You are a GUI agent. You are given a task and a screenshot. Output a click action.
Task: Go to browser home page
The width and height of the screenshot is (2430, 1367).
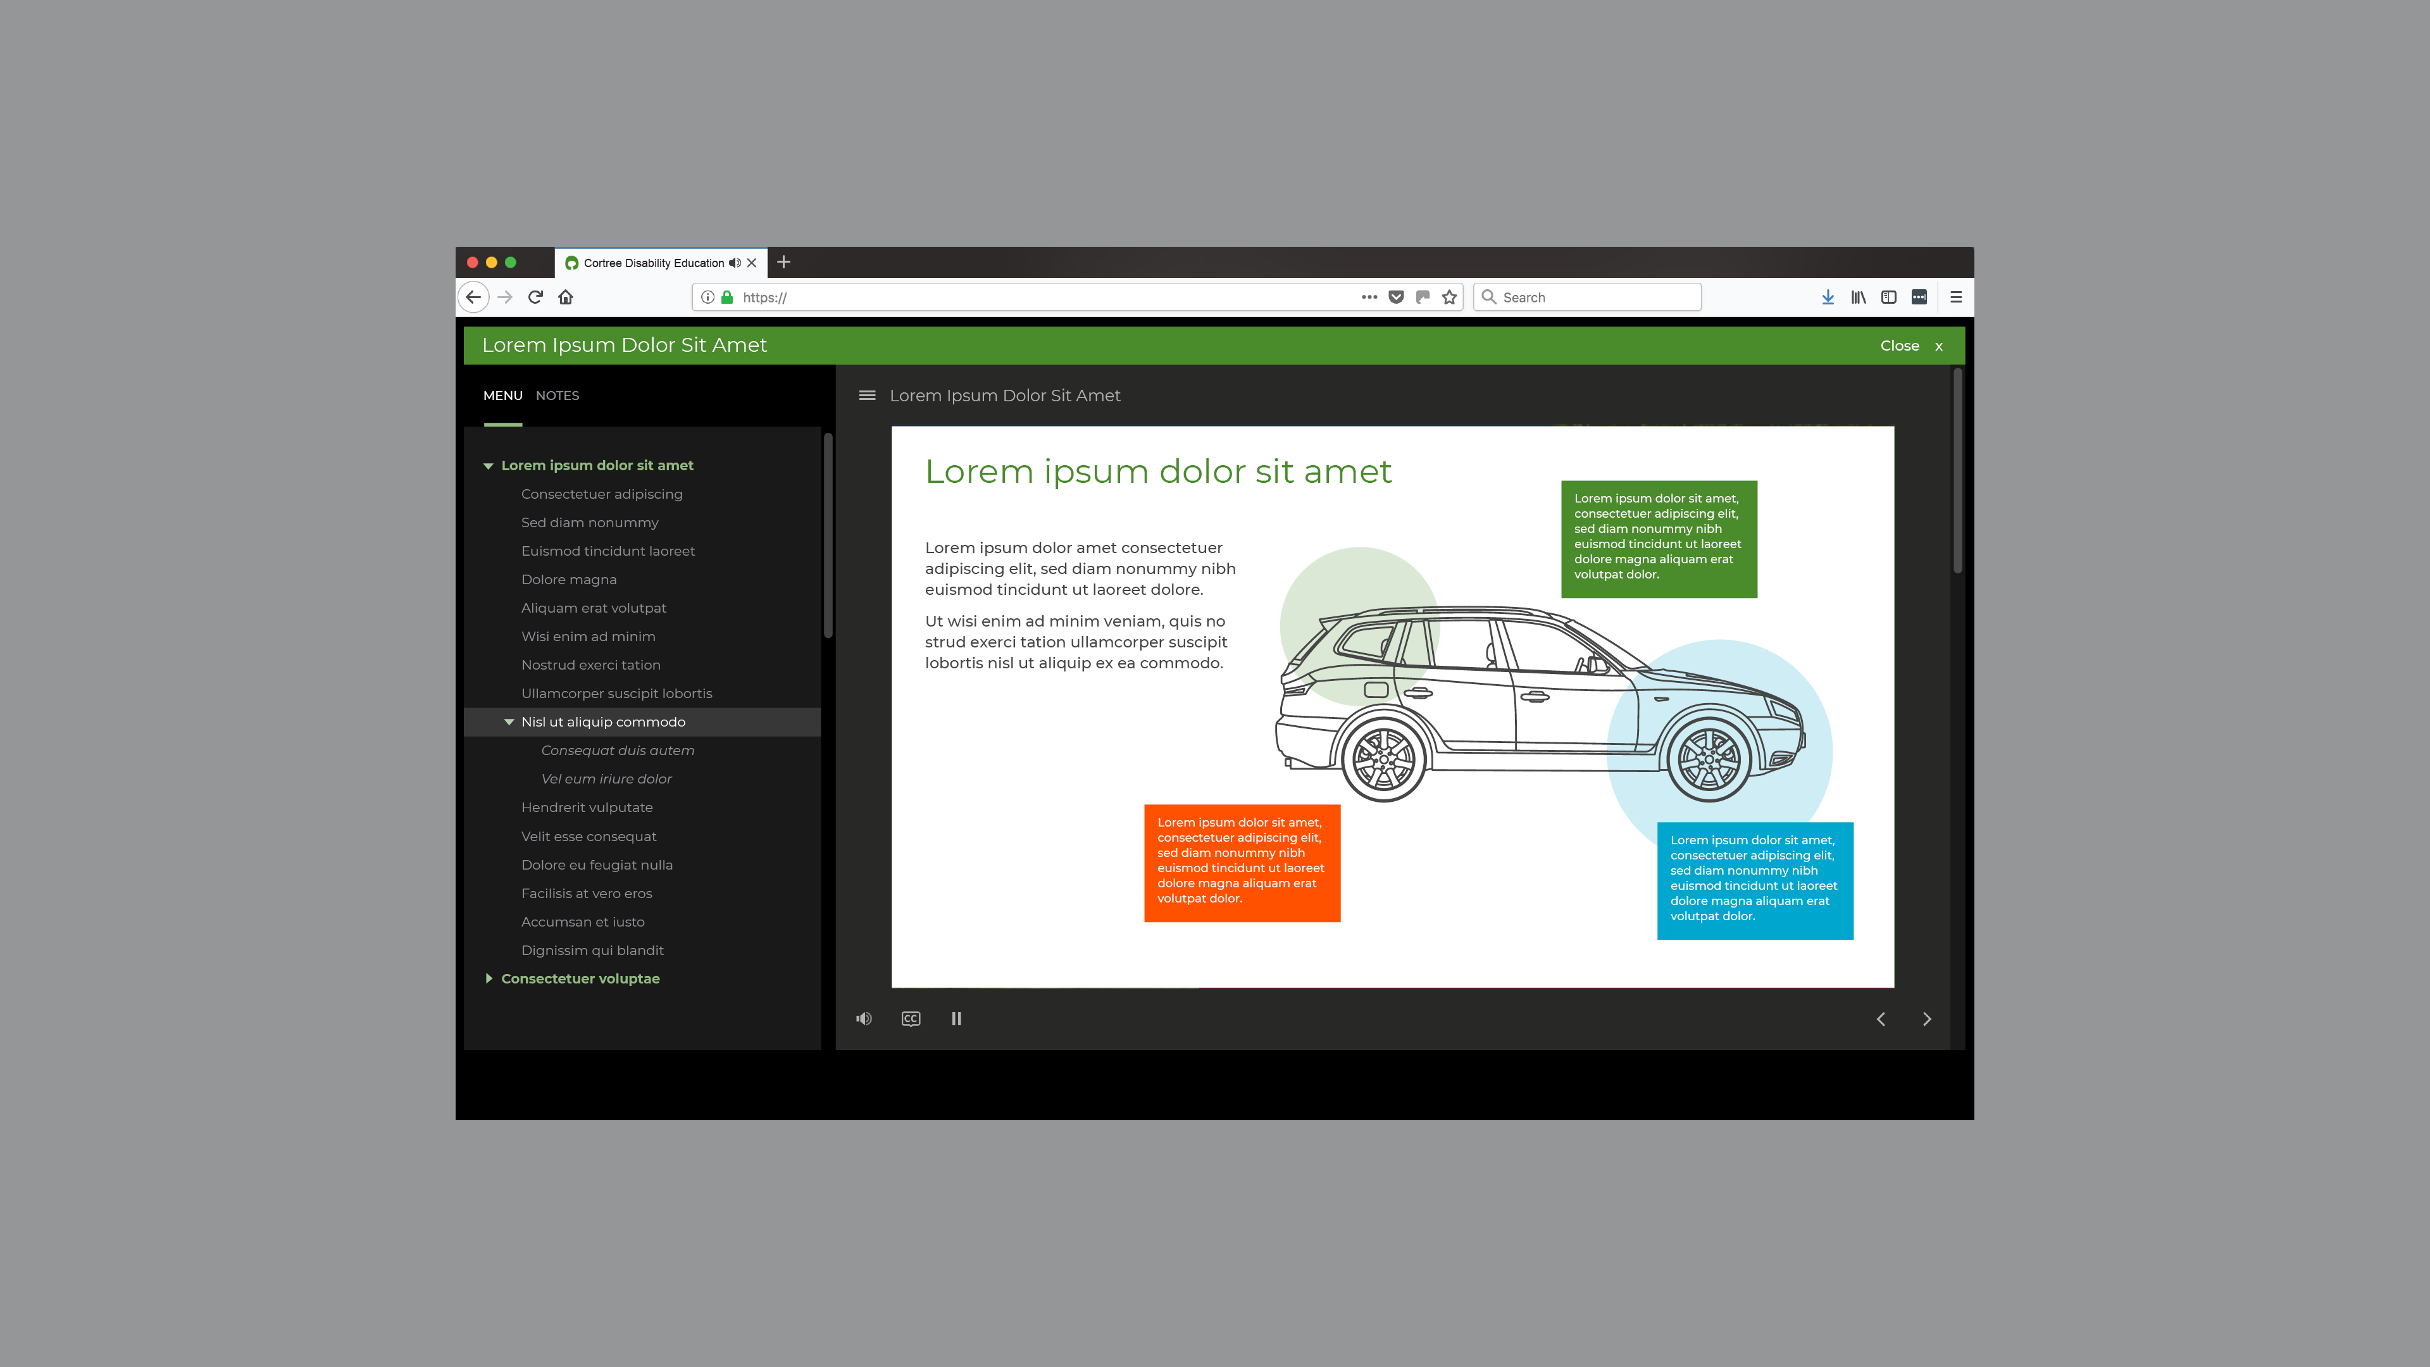tap(566, 297)
